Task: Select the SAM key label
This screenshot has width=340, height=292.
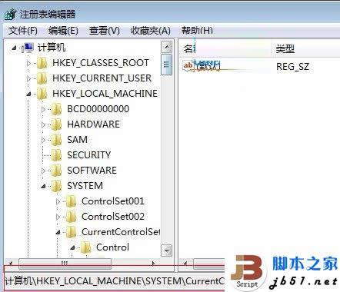Action: pyautogui.click(x=77, y=140)
